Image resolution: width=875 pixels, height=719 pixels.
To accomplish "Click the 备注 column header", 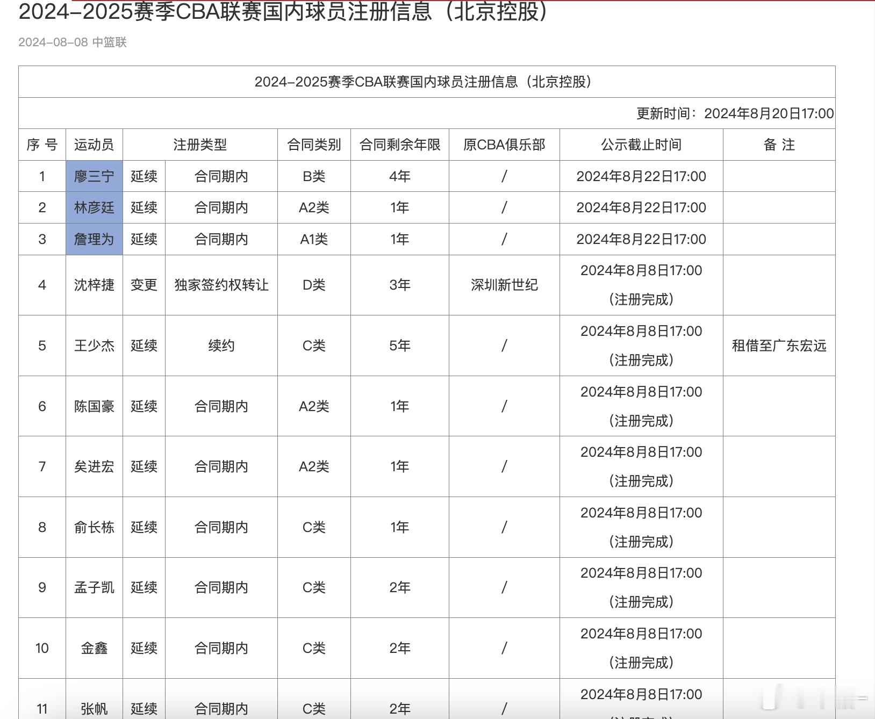I will coord(779,145).
